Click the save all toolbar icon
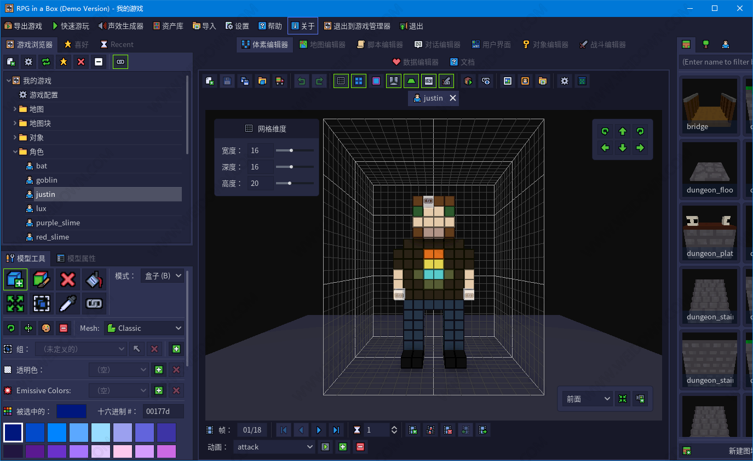Screen dimensions: 753x461 245,81
